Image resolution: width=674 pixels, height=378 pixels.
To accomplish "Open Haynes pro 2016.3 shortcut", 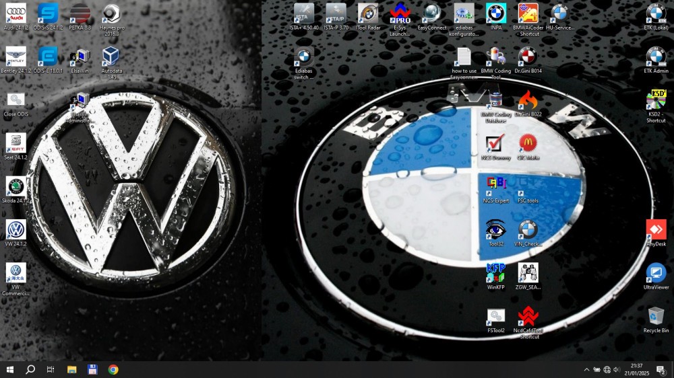I will (112, 20).
